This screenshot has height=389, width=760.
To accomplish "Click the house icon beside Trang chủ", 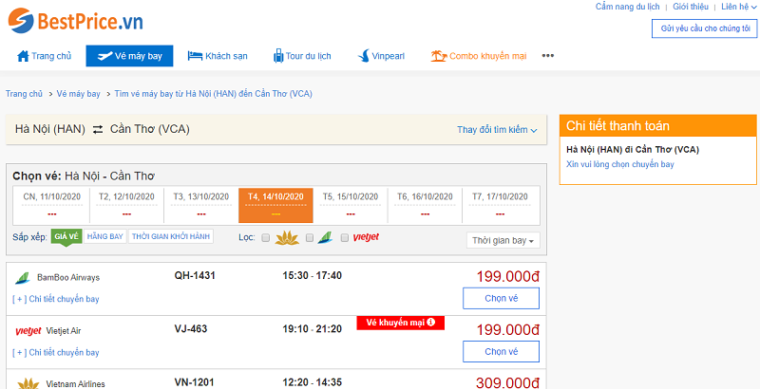I will point(23,56).
